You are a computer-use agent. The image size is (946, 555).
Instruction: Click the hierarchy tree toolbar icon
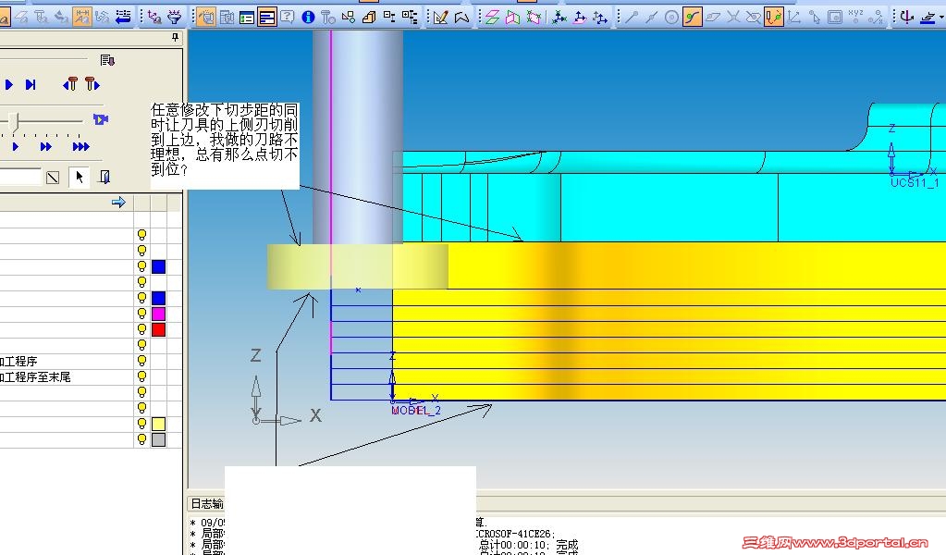coord(410,18)
